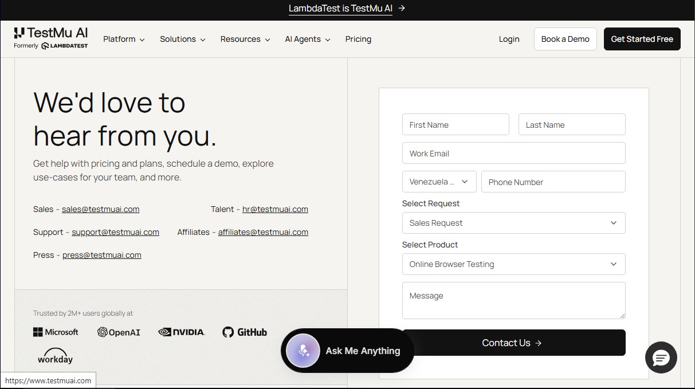
Task: Focus the Work Email field
Action: (x=513, y=153)
